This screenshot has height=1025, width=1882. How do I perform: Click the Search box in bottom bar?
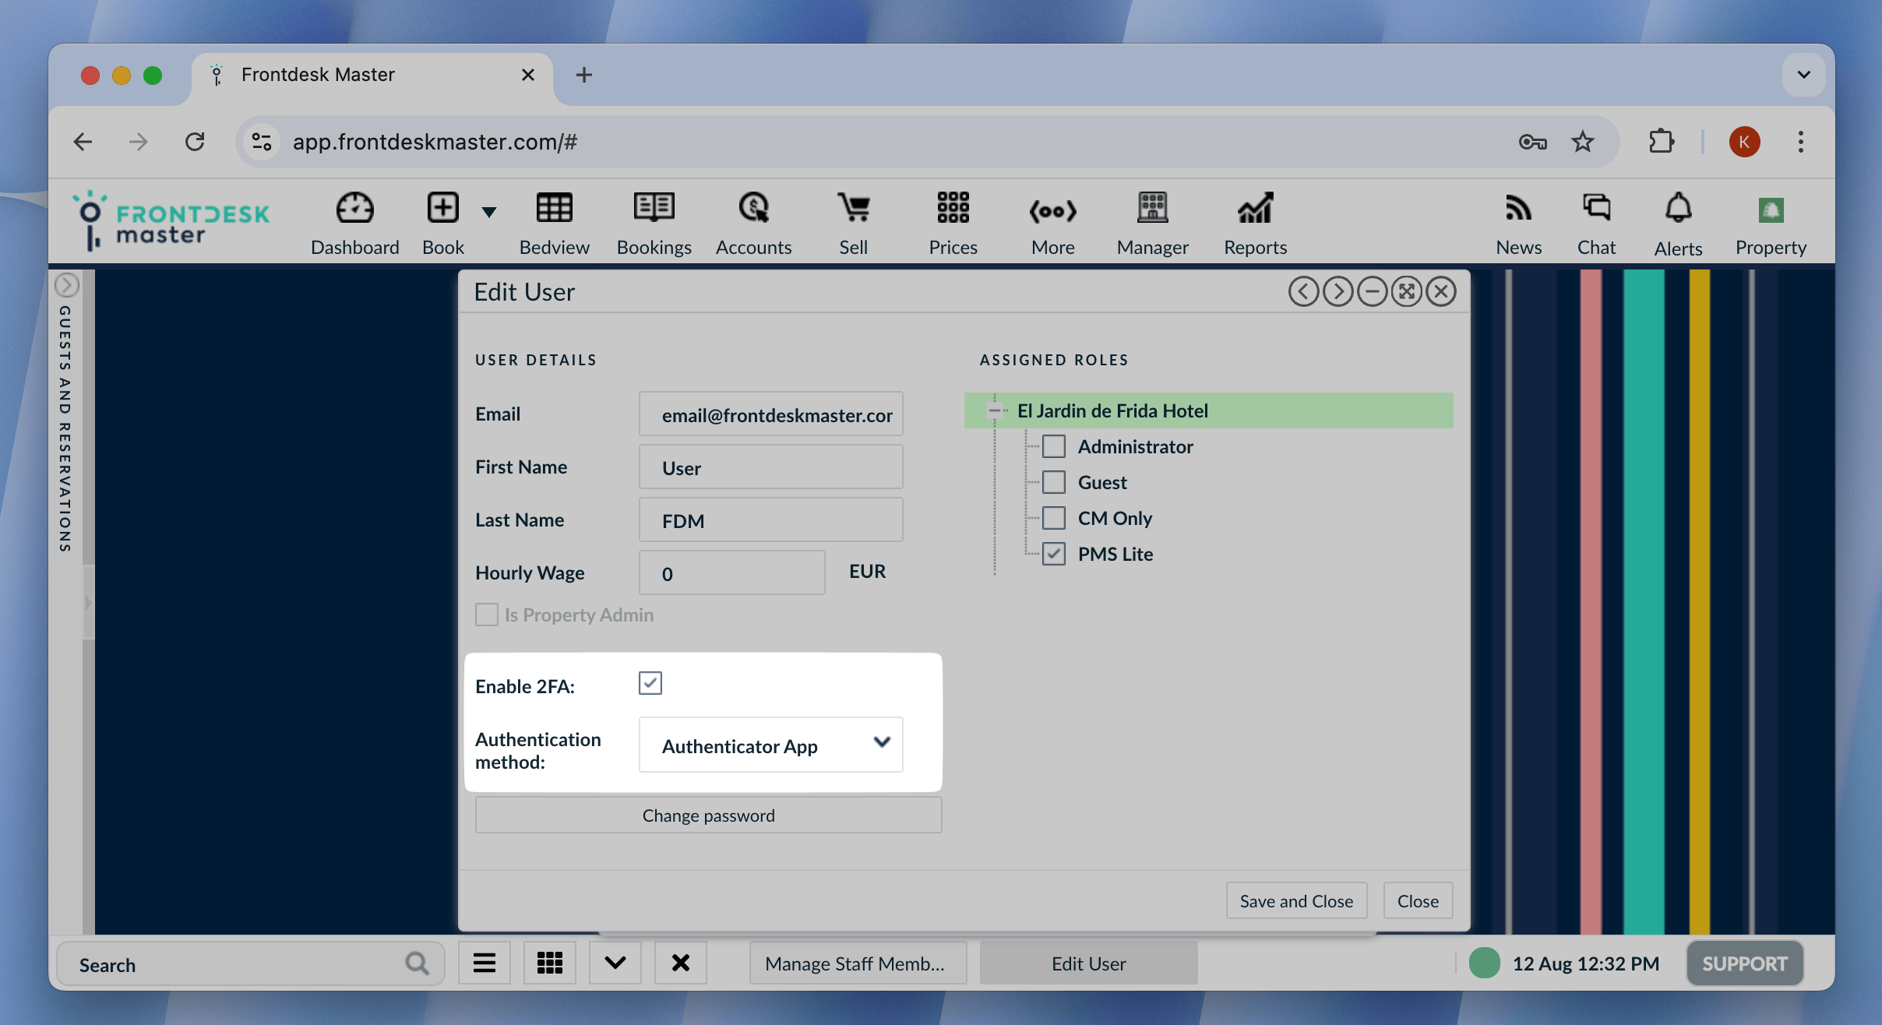click(250, 963)
